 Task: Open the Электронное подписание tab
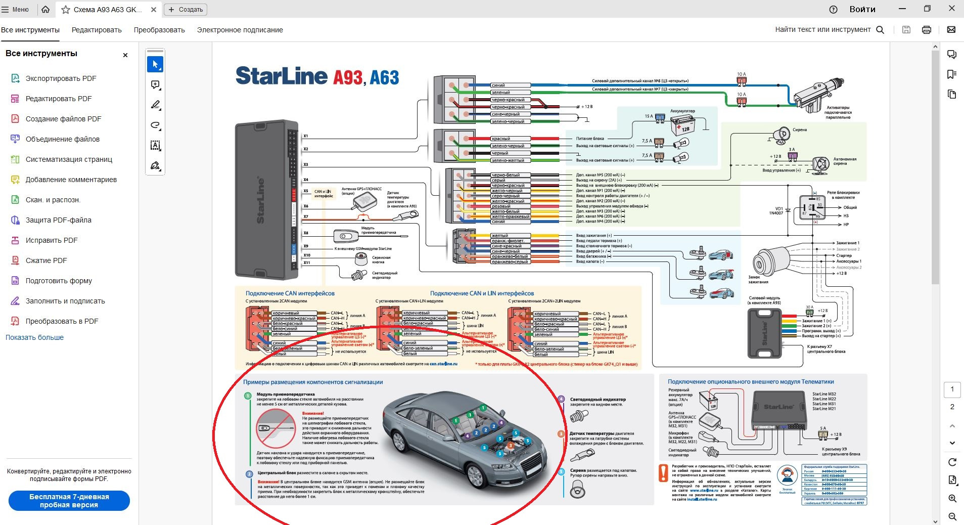coord(240,30)
